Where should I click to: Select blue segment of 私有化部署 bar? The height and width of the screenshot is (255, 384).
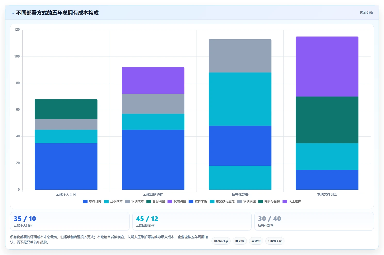pos(240,146)
